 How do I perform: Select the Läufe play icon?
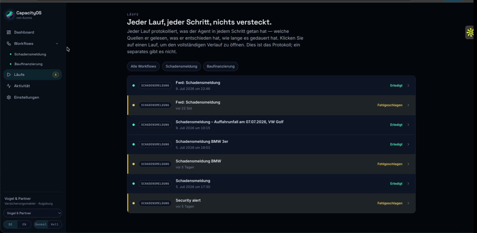(9, 74)
